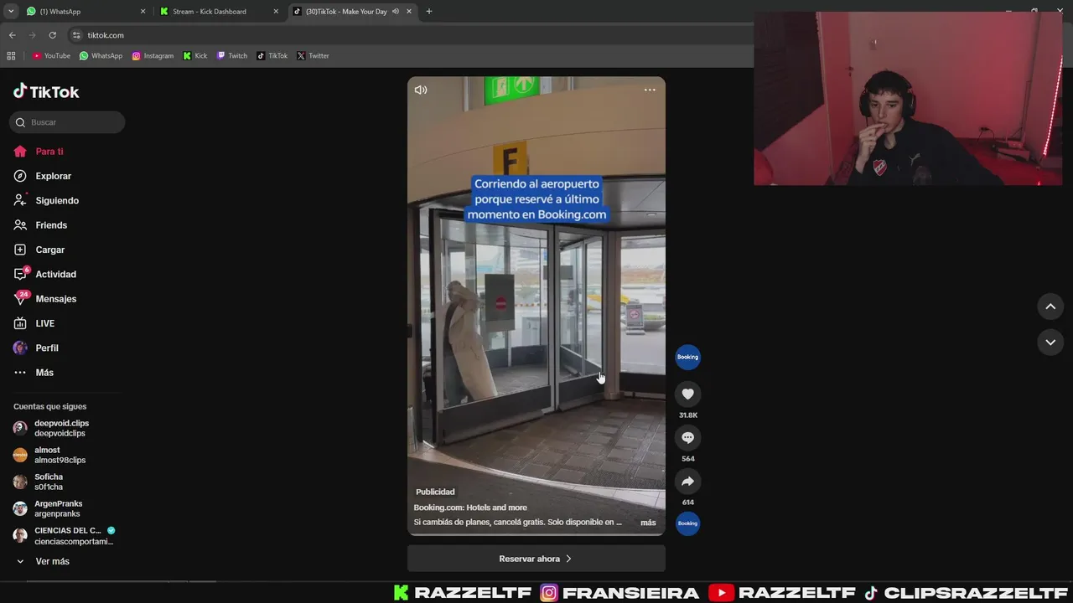
Task: Click the browser forward arrow
Action: (32, 35)
